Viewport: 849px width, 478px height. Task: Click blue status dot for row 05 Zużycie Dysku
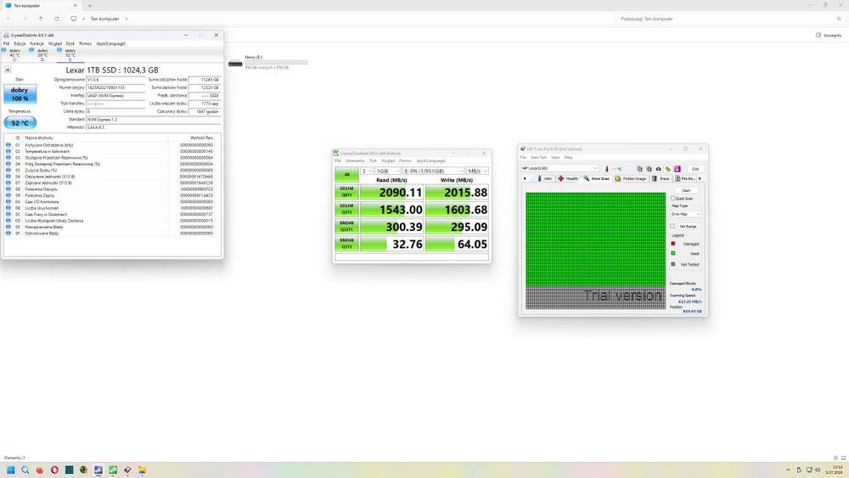[x=8, y=170]
